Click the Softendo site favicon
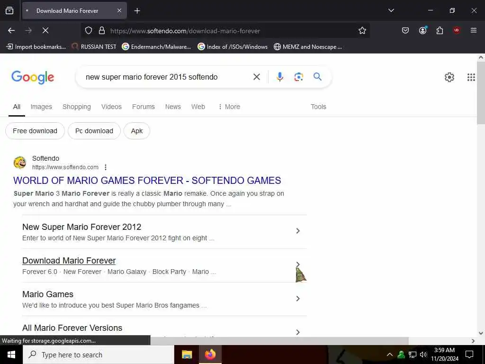 pos(20,163)
